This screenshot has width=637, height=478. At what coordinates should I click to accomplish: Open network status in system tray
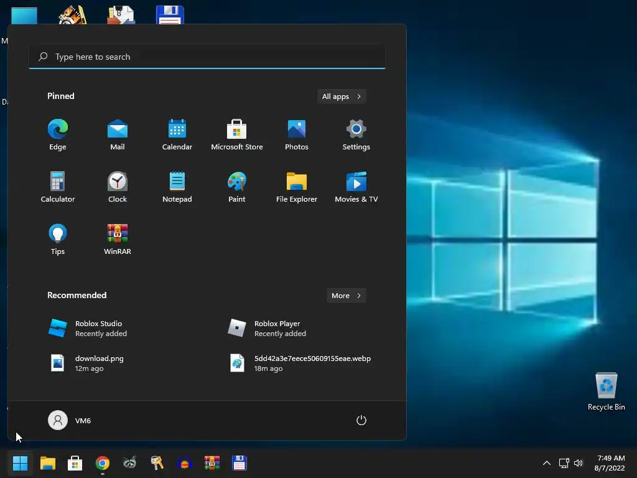[x=564, y=463]
